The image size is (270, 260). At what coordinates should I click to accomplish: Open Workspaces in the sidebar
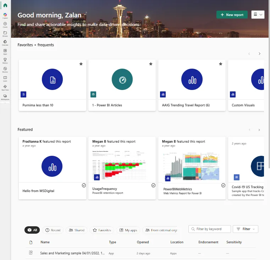[5, 97]
